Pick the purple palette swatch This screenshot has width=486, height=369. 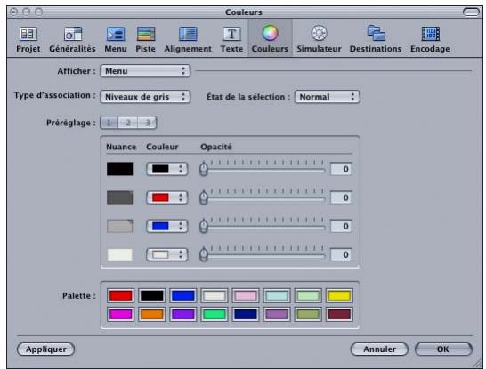pos(183,314)
